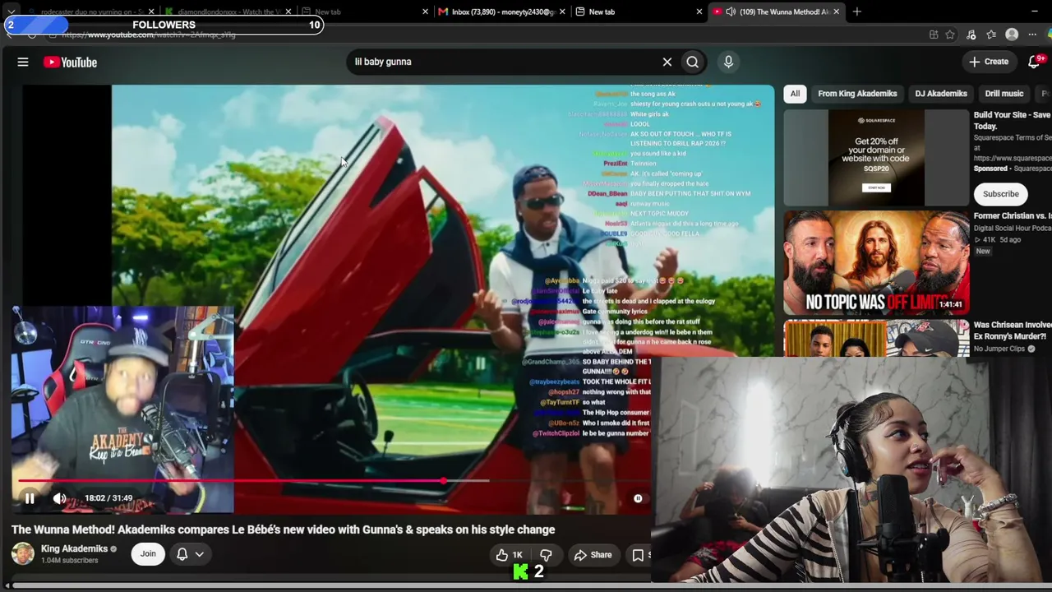Open the browser favorites icon
Screen dimensions: 1052x592
pos(991,35)
